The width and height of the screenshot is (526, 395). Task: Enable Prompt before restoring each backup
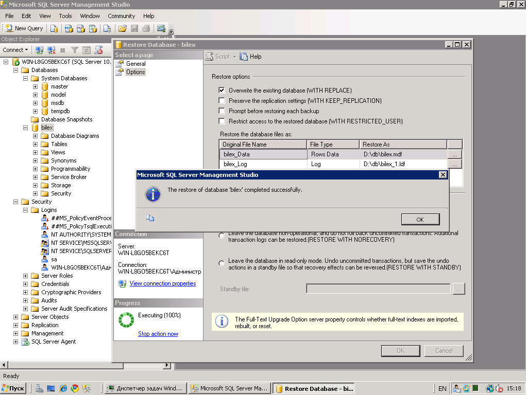[222, 111]
